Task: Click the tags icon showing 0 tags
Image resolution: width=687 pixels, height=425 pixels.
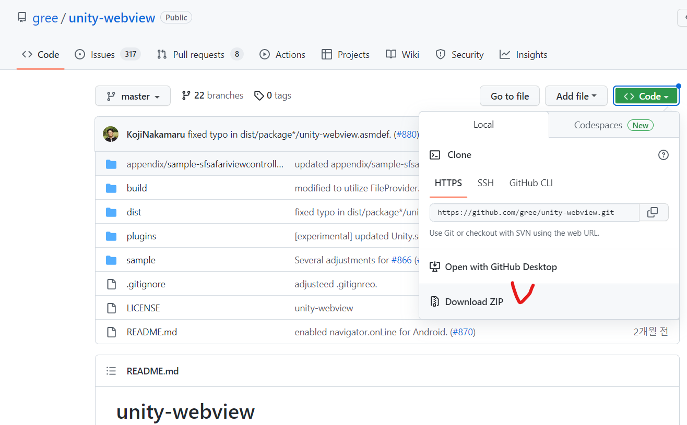Action: pyautogui.click(x=259, y=96)
